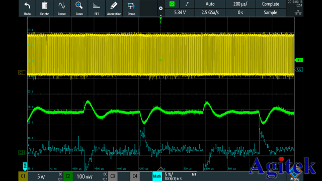Open the Menu button

[295, 176]
